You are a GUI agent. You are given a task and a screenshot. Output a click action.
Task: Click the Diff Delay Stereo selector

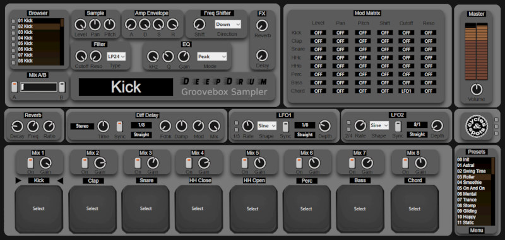82,126
